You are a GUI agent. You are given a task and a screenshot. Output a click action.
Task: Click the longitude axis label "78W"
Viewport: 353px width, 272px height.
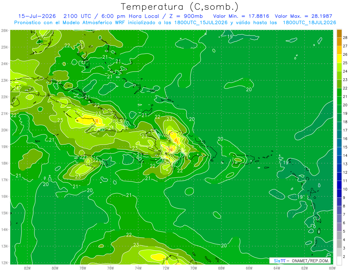83,268
